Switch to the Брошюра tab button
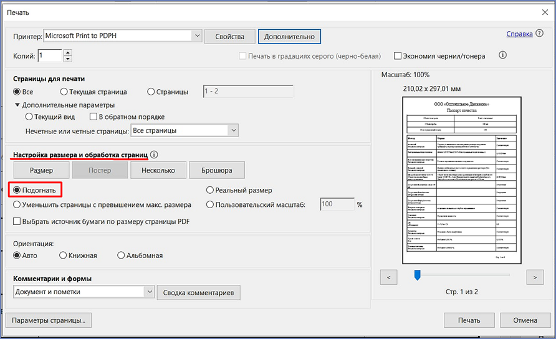556x339 pixels. [217, 170]
